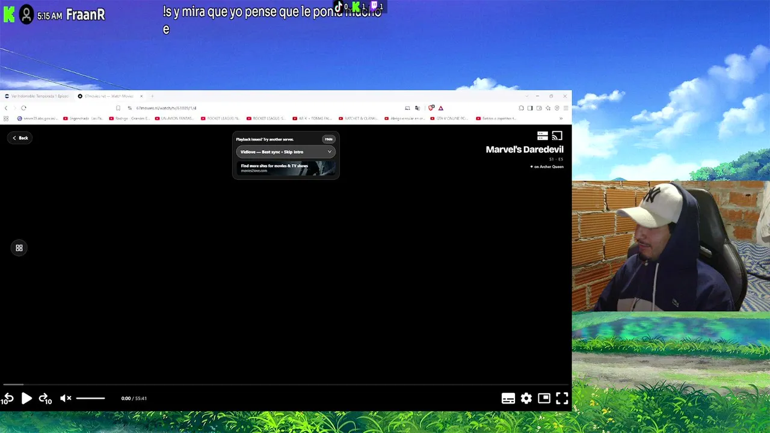Enter fullscreen video mode
770x433 pixels.
click(x=562, y=398)
